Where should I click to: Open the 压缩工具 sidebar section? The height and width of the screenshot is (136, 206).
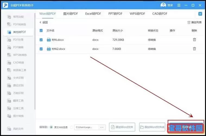[15, 108]
